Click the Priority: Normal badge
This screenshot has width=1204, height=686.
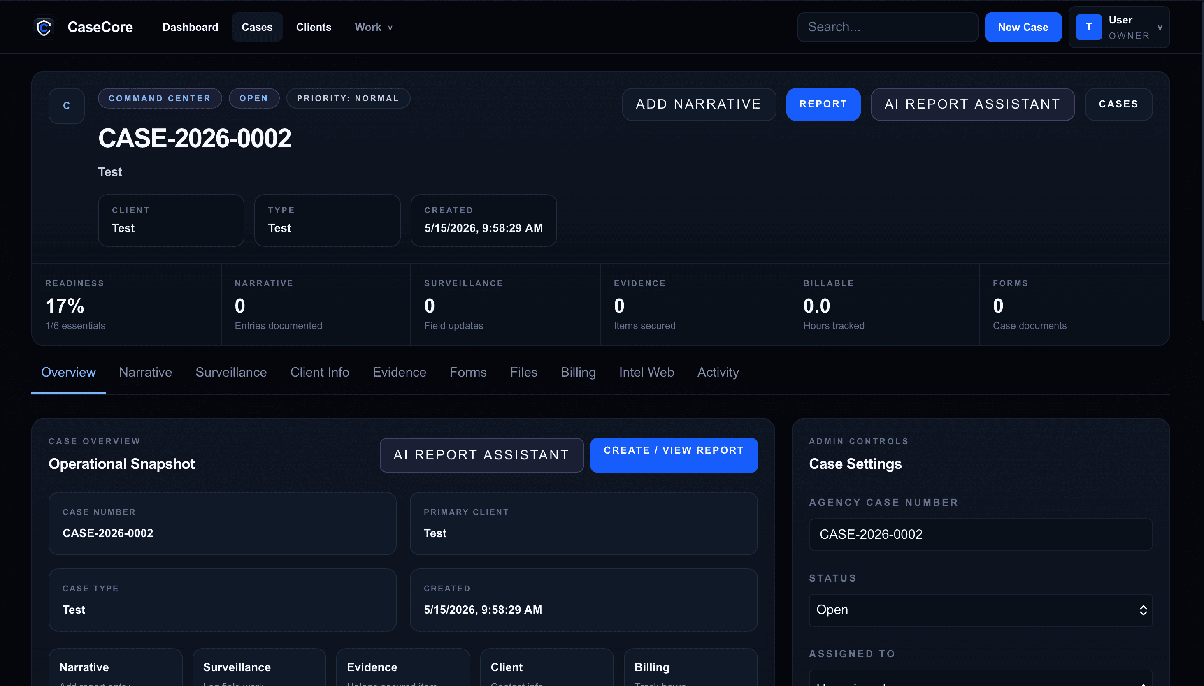click(348, 98)
